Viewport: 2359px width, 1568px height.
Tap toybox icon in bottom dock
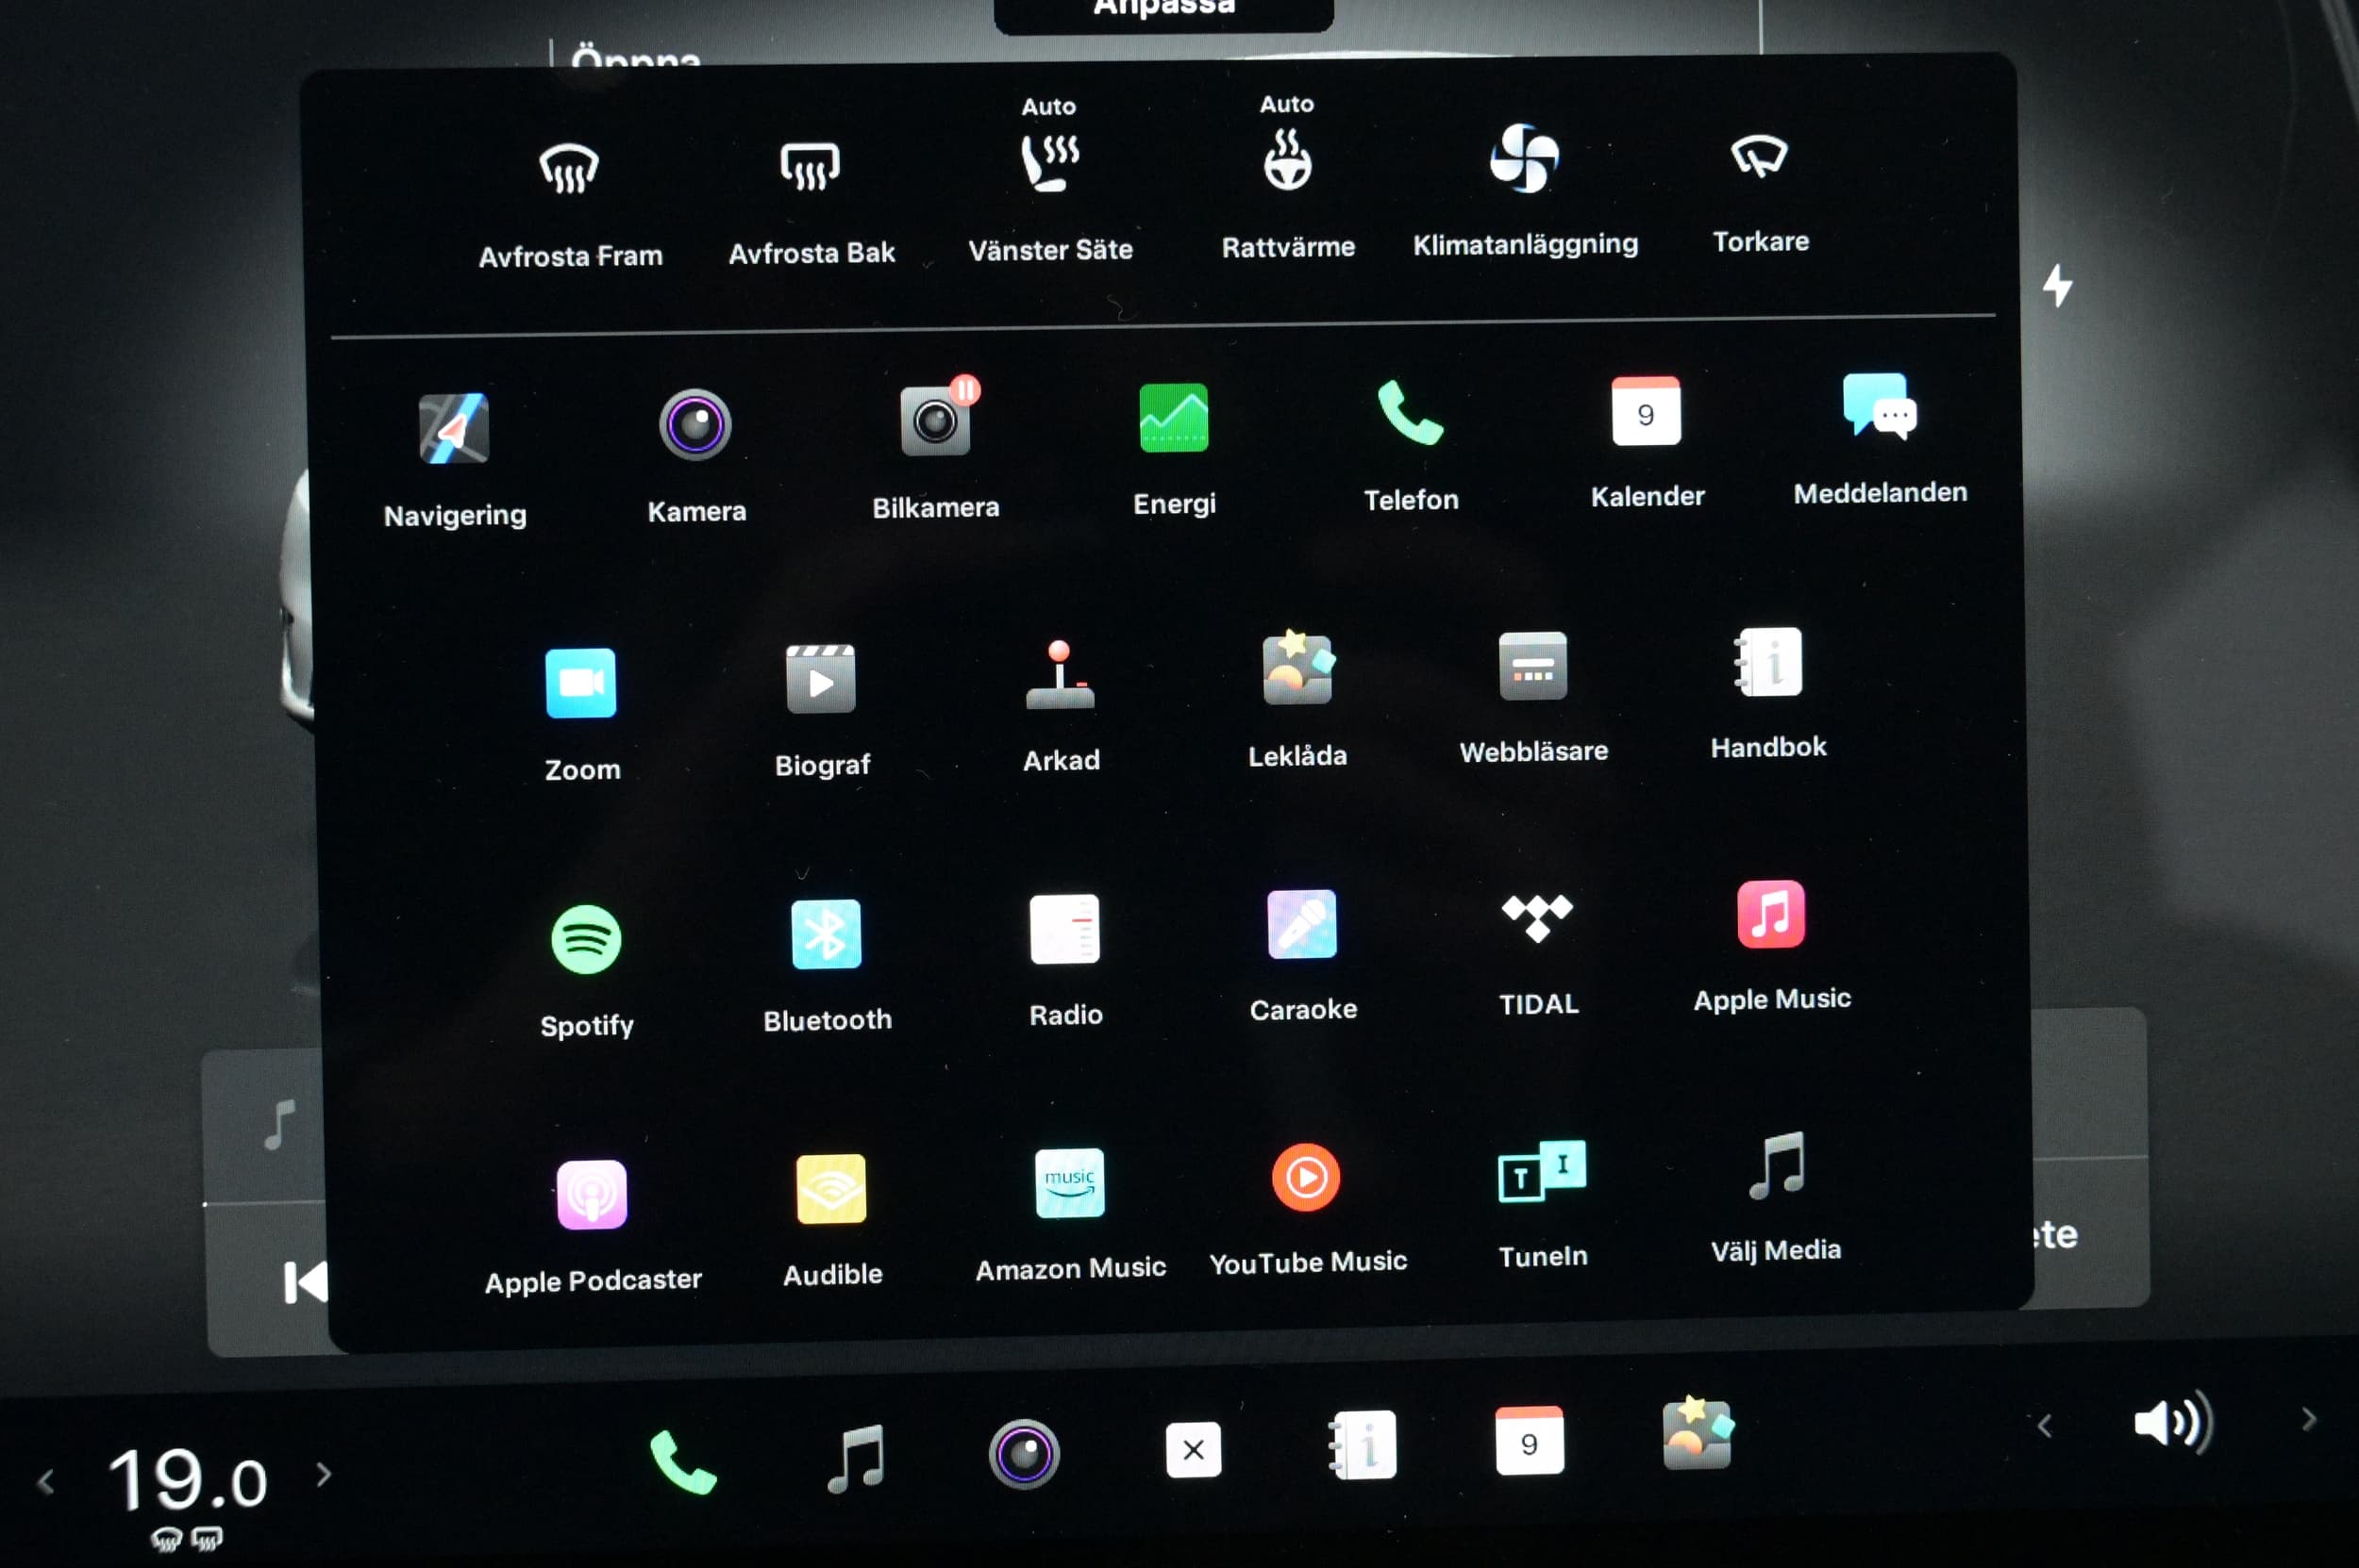click(x=1697, y=1433)
